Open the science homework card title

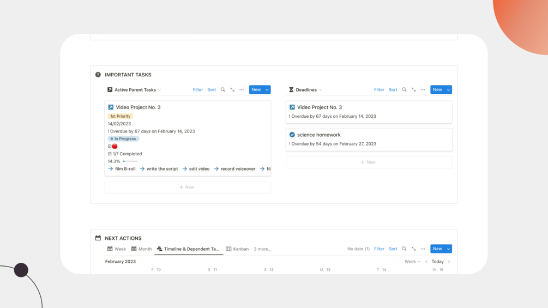point(319,135)
